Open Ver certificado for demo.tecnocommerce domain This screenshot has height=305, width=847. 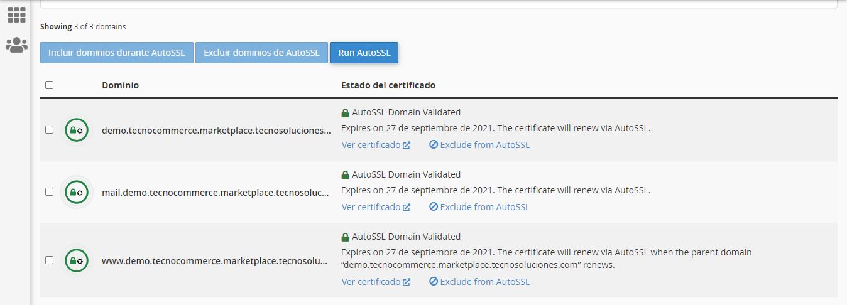pyautogui.click(x=376, y=145)
